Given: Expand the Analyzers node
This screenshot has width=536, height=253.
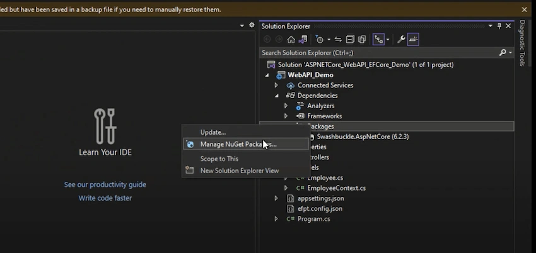Looking at the screenshot, I should click(286, 106).
